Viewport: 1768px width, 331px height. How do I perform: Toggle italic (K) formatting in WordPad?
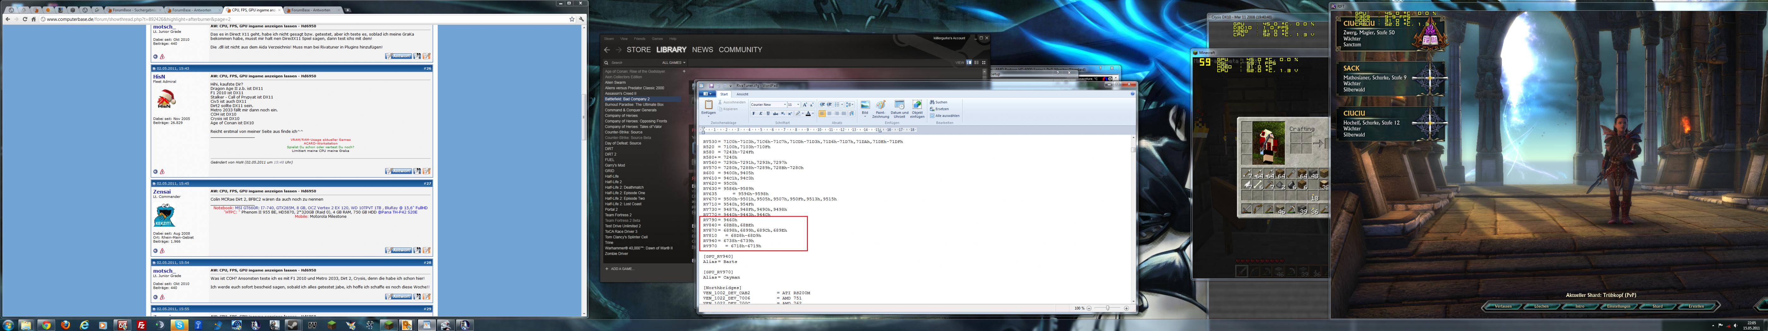pos(761,114)
